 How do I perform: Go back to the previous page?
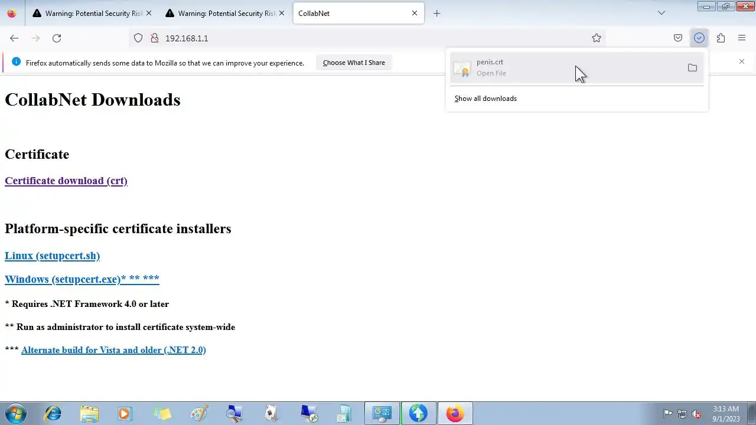(x=14, y=38)
